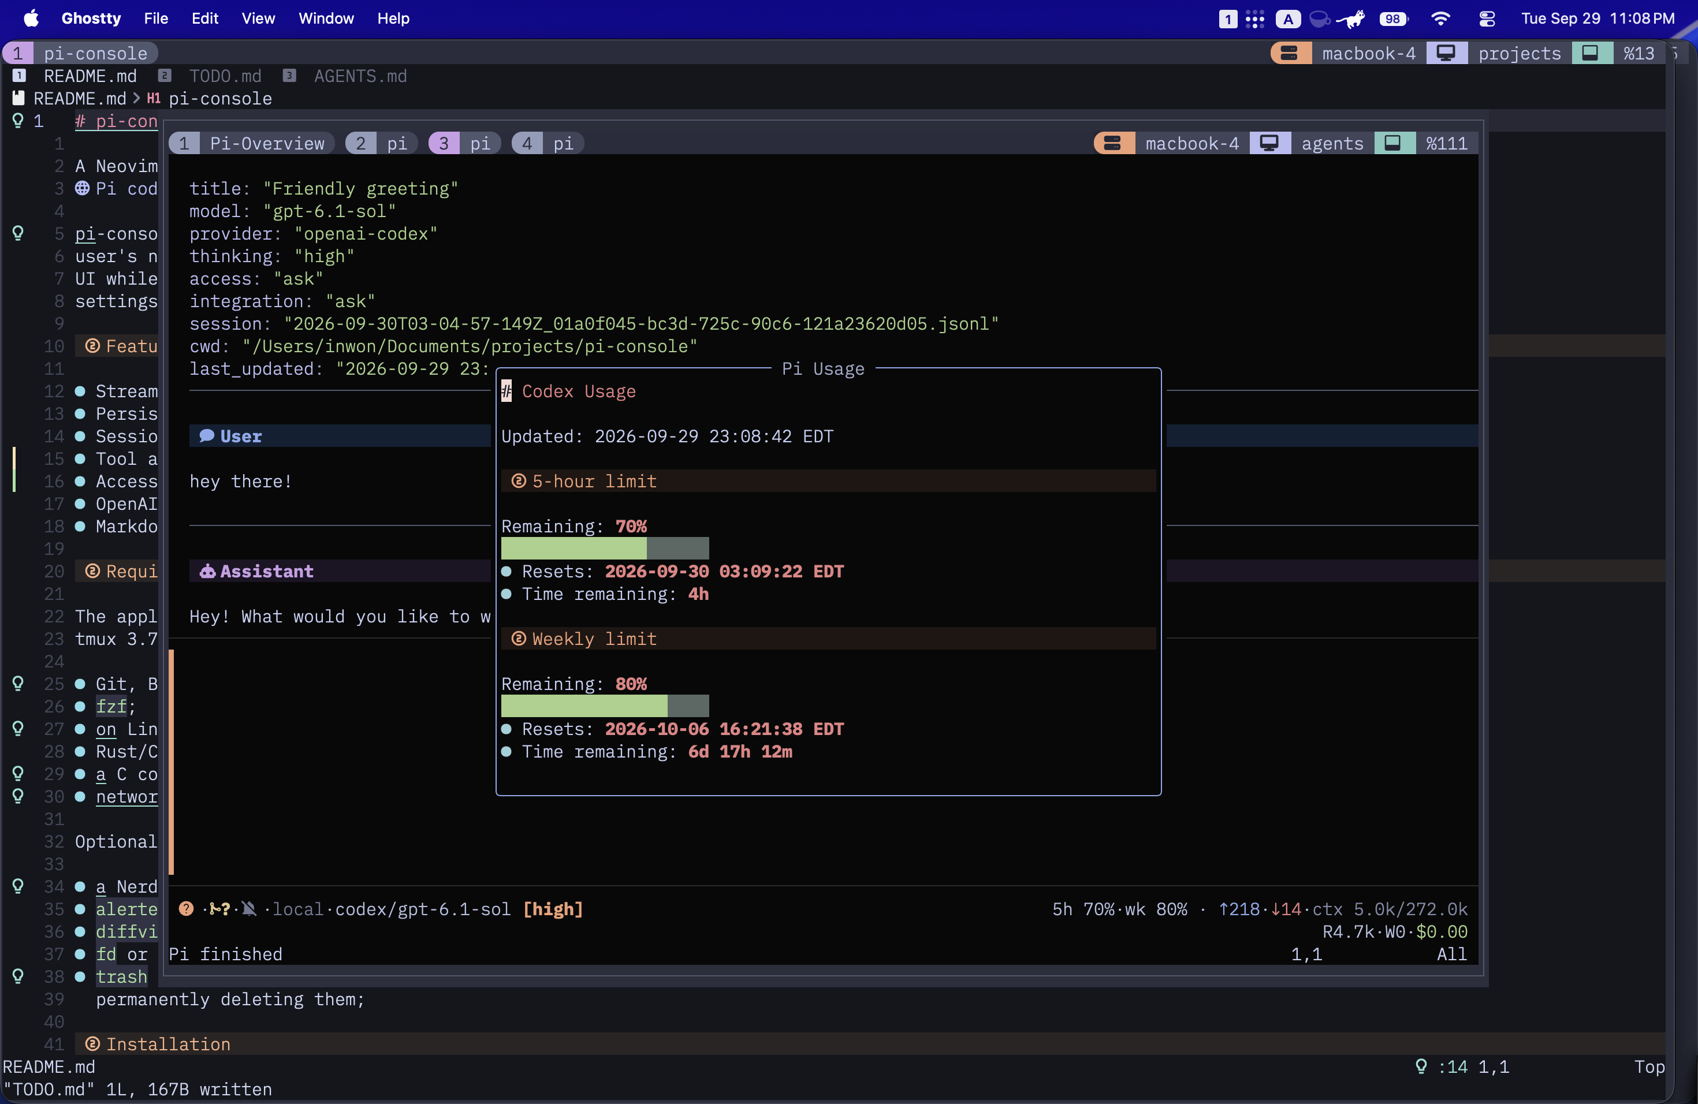Click the lightbulb hint beside line 25
This screenshot has height=1104, width=1698.
18,683
